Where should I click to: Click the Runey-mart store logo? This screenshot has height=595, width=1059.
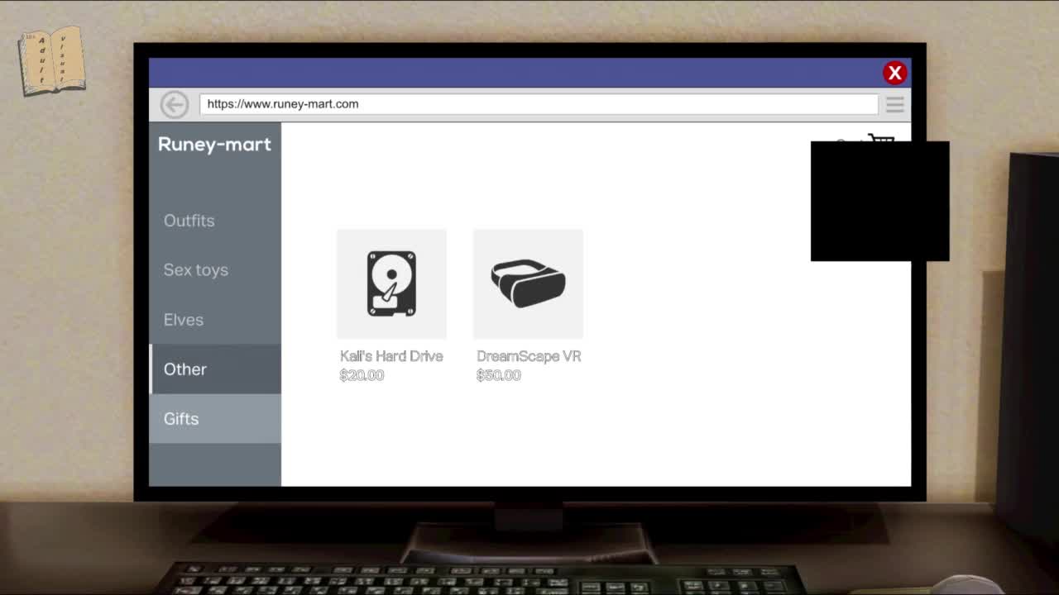pos(214,145)
